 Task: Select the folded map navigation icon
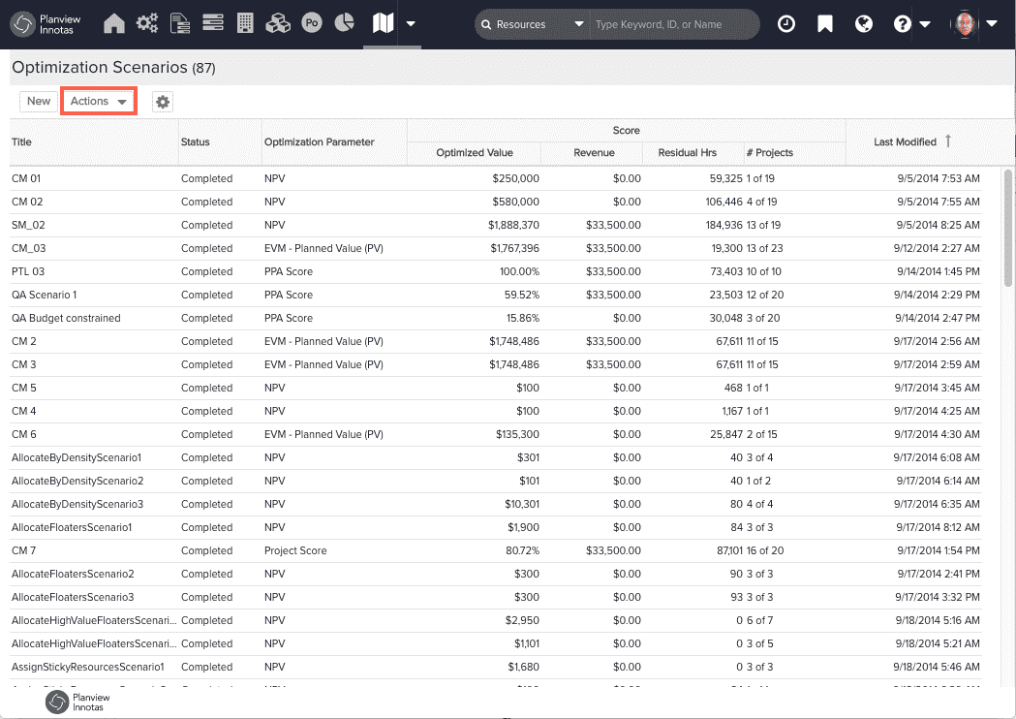click(x=383, y=23)
